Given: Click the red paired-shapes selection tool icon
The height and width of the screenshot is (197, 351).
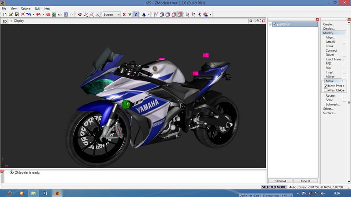Looking at the screenshot, I should (x=80, y=14).
